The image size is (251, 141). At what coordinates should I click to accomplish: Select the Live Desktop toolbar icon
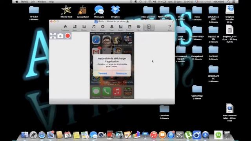point(149,28)
